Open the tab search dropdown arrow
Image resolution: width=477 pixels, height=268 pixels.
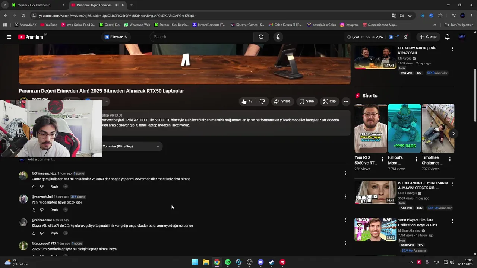(5, 5)
